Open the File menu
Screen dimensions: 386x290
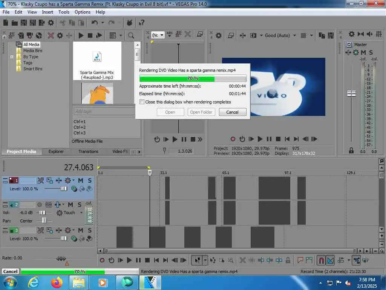[6, 12]
